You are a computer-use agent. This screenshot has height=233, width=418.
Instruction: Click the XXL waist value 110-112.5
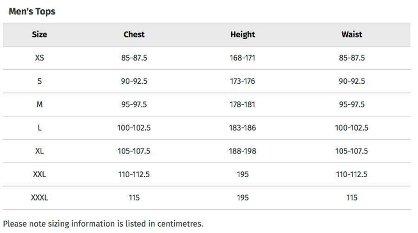click(352, 174)
